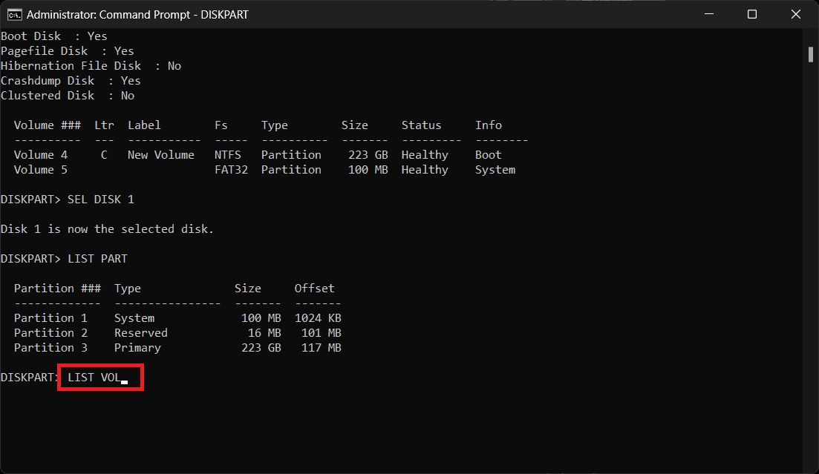
Task: Close the Command Prompt window
Action: click(x=793, y=14)
